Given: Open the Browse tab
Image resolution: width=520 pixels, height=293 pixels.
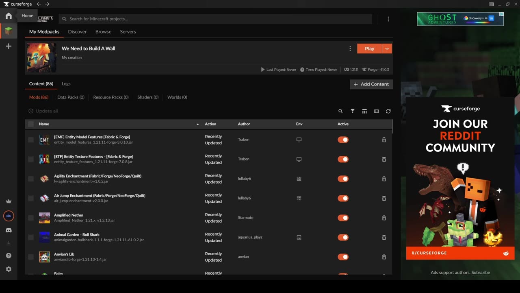Looking at the screenshot, I should click(103, 32).
